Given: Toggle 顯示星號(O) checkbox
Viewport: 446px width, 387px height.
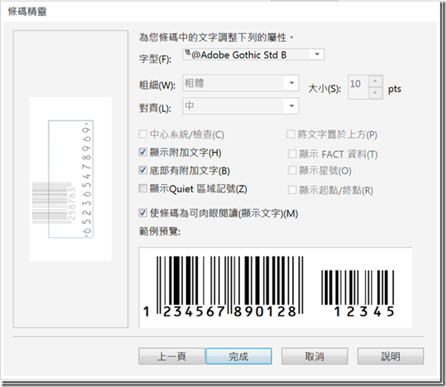Looking at the screenshot, I should pos(292,170).
